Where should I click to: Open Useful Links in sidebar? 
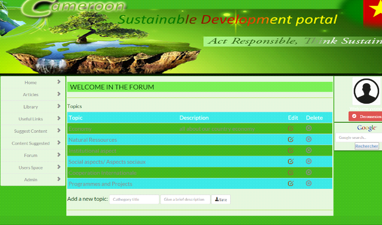point(31,119)
